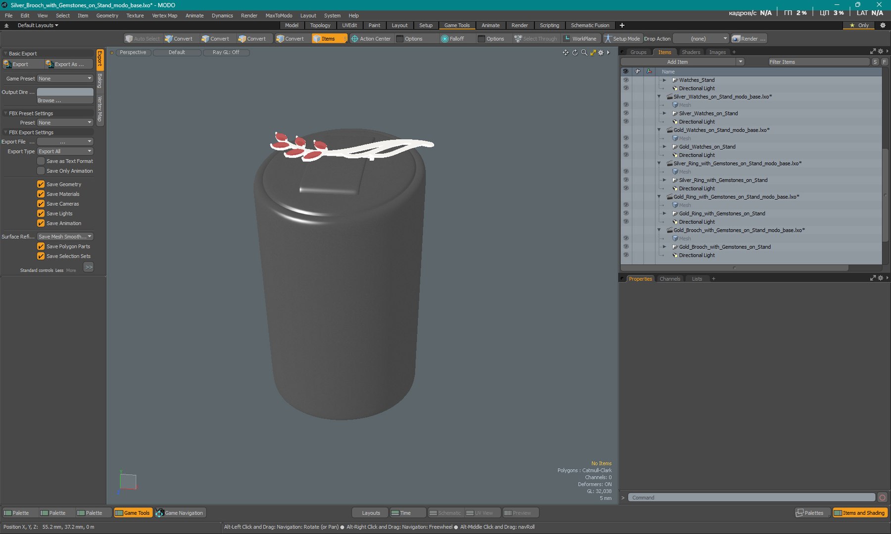Enable Save as Text Format
Viewport: 891px width, 534px height.
click(41, 161)
